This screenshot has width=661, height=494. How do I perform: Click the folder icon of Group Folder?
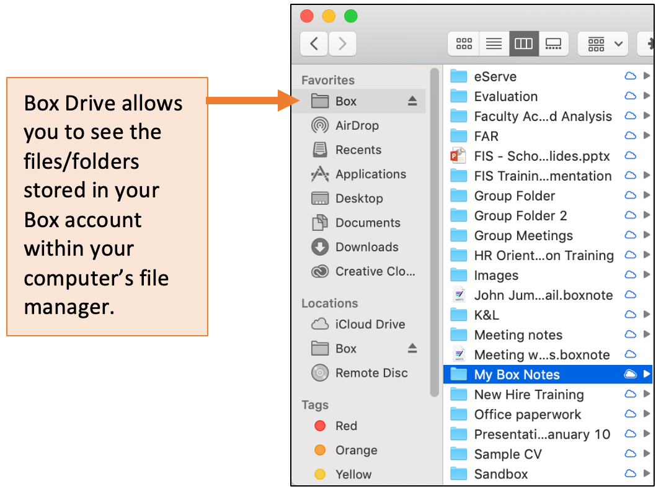(459, 195)
